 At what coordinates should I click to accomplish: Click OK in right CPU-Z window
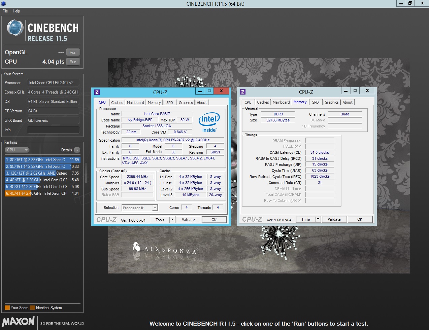(x=360, y=219)
